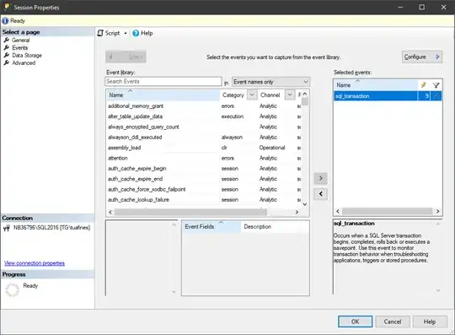Open View connection properties link
455x335 pixels.
pos(35,263)
